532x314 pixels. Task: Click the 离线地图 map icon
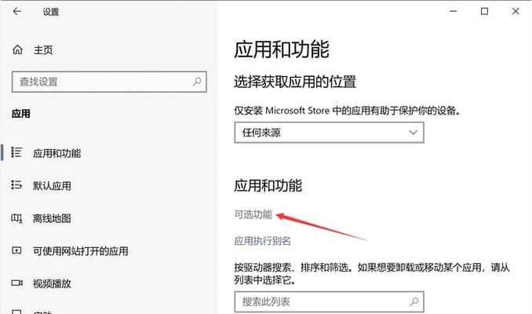(x=16, y=218)
